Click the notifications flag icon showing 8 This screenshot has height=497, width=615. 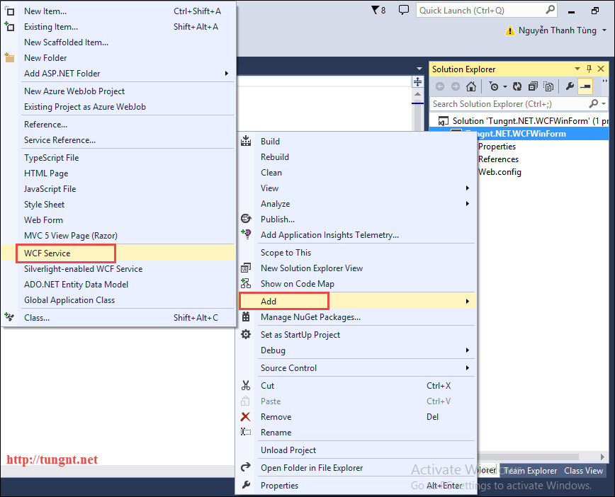378,10
